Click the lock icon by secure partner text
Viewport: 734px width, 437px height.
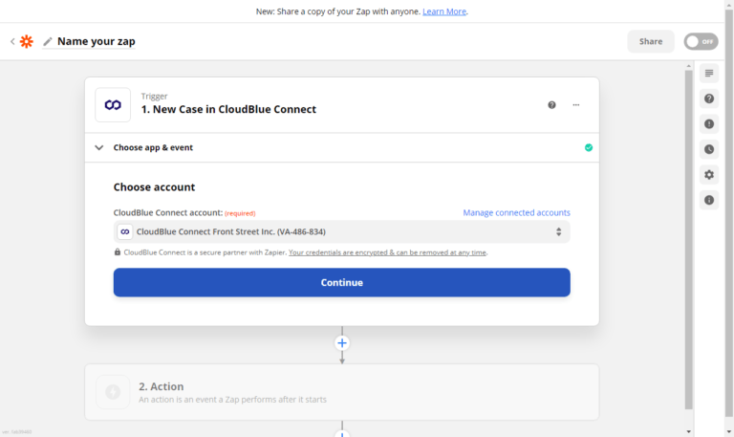(118, 252)
